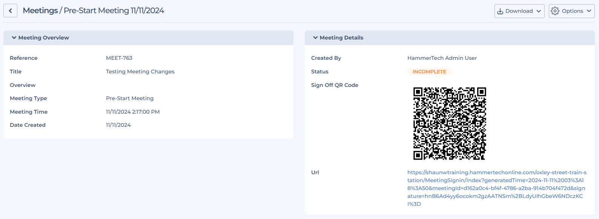Collapse the Meeting Details chevron
The width and height of the screenshot is (599, 219).
point(315,38)
